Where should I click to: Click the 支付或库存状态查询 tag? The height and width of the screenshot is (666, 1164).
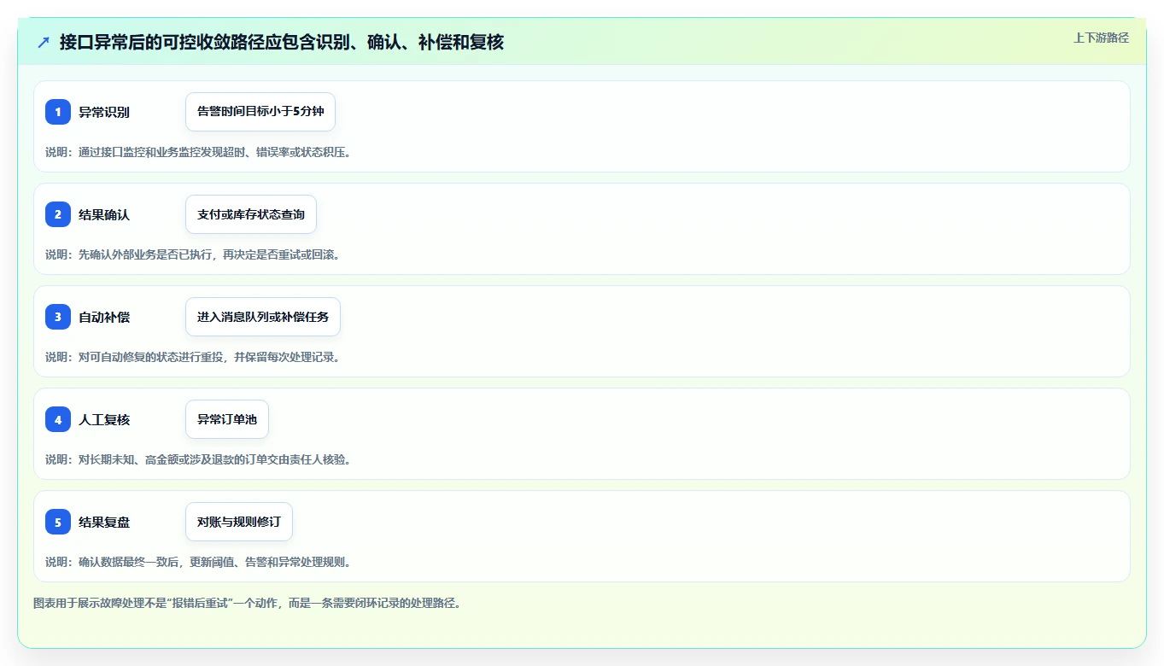(x=251, y=214)
